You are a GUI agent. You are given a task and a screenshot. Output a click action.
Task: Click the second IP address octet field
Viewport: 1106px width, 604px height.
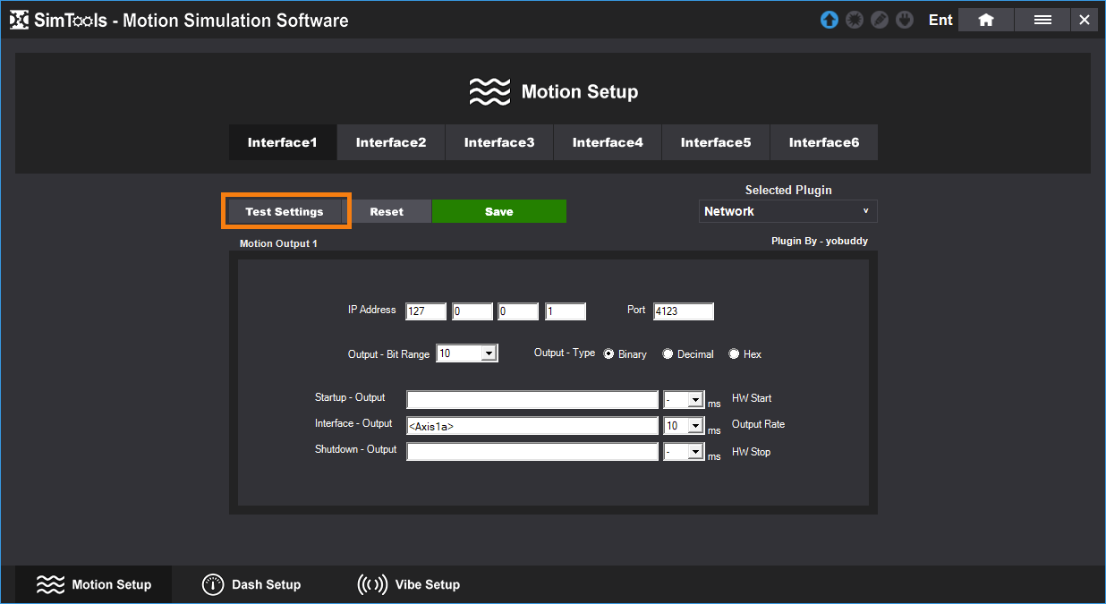[472, 311]
